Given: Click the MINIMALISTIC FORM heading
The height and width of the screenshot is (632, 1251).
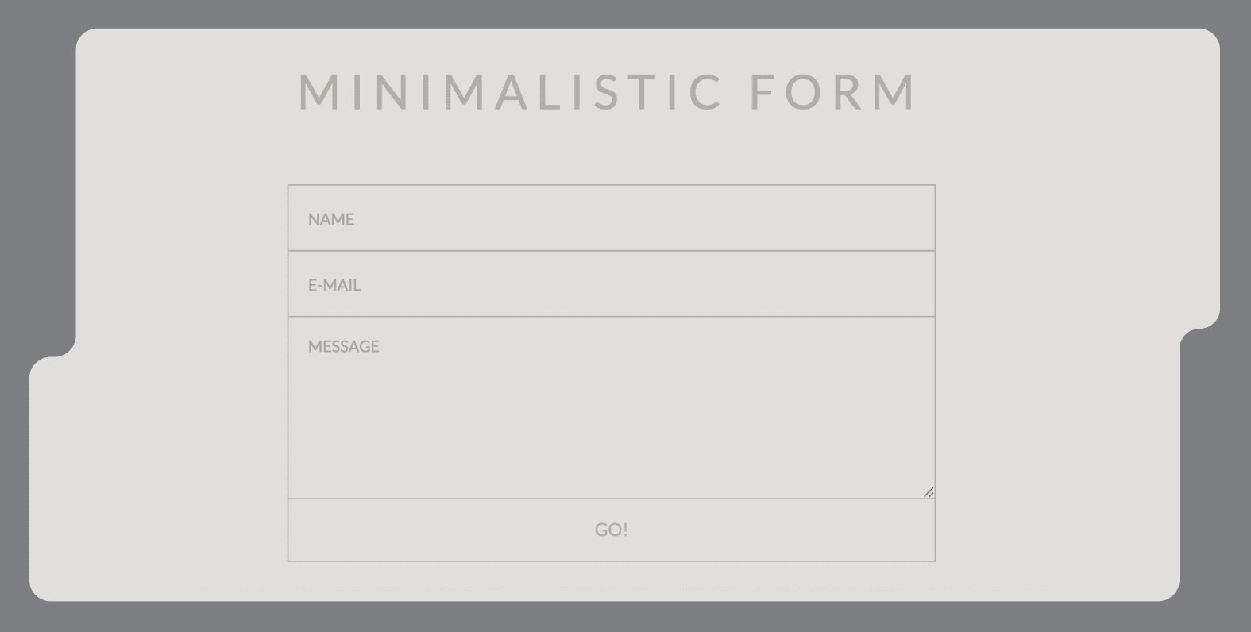Looking at the screenshot, I should pos(608,91).
